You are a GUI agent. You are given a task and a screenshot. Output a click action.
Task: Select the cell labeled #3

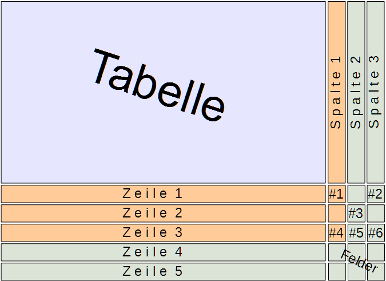click(x=356, y=213)
